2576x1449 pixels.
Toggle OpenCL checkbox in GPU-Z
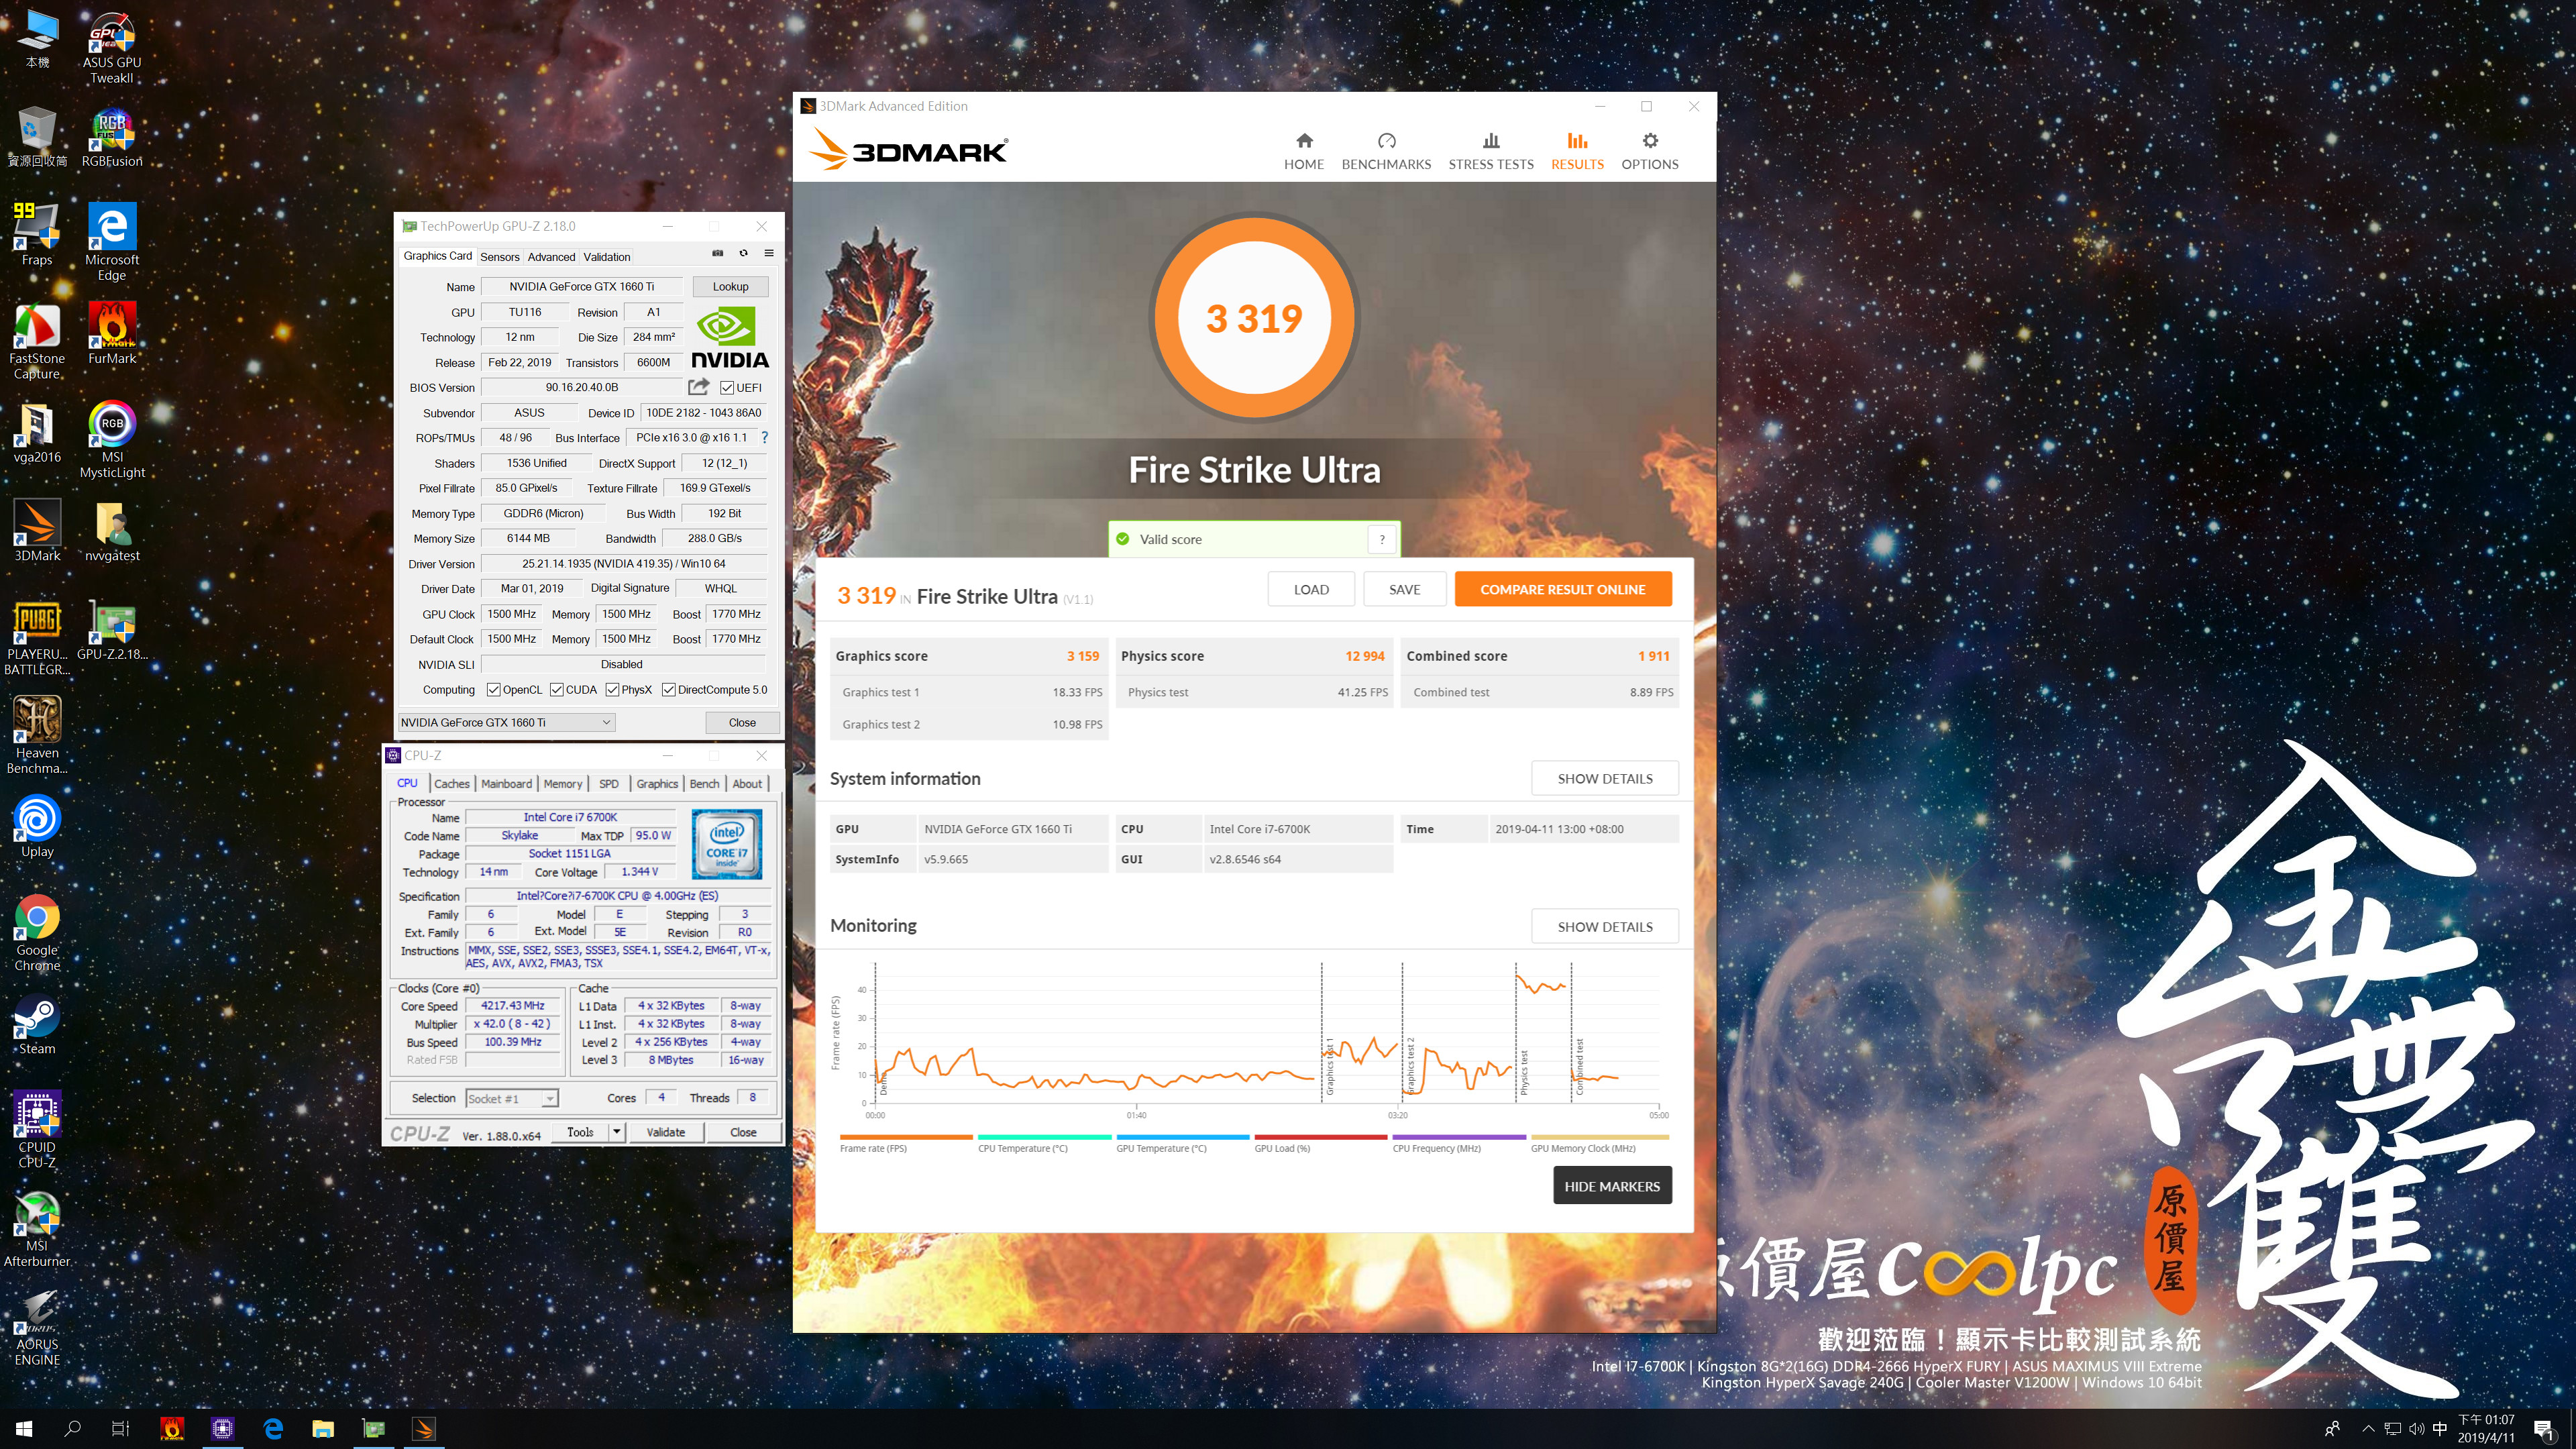point(493,690)
